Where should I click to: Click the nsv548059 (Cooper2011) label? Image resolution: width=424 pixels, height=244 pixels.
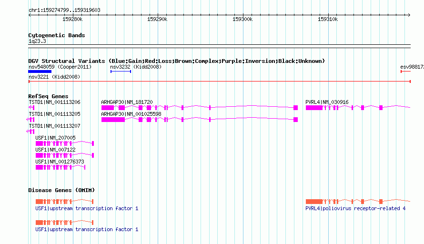click(x=60, y=67)
